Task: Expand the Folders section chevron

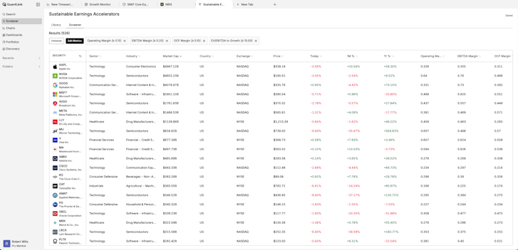Action: [39, 67]
